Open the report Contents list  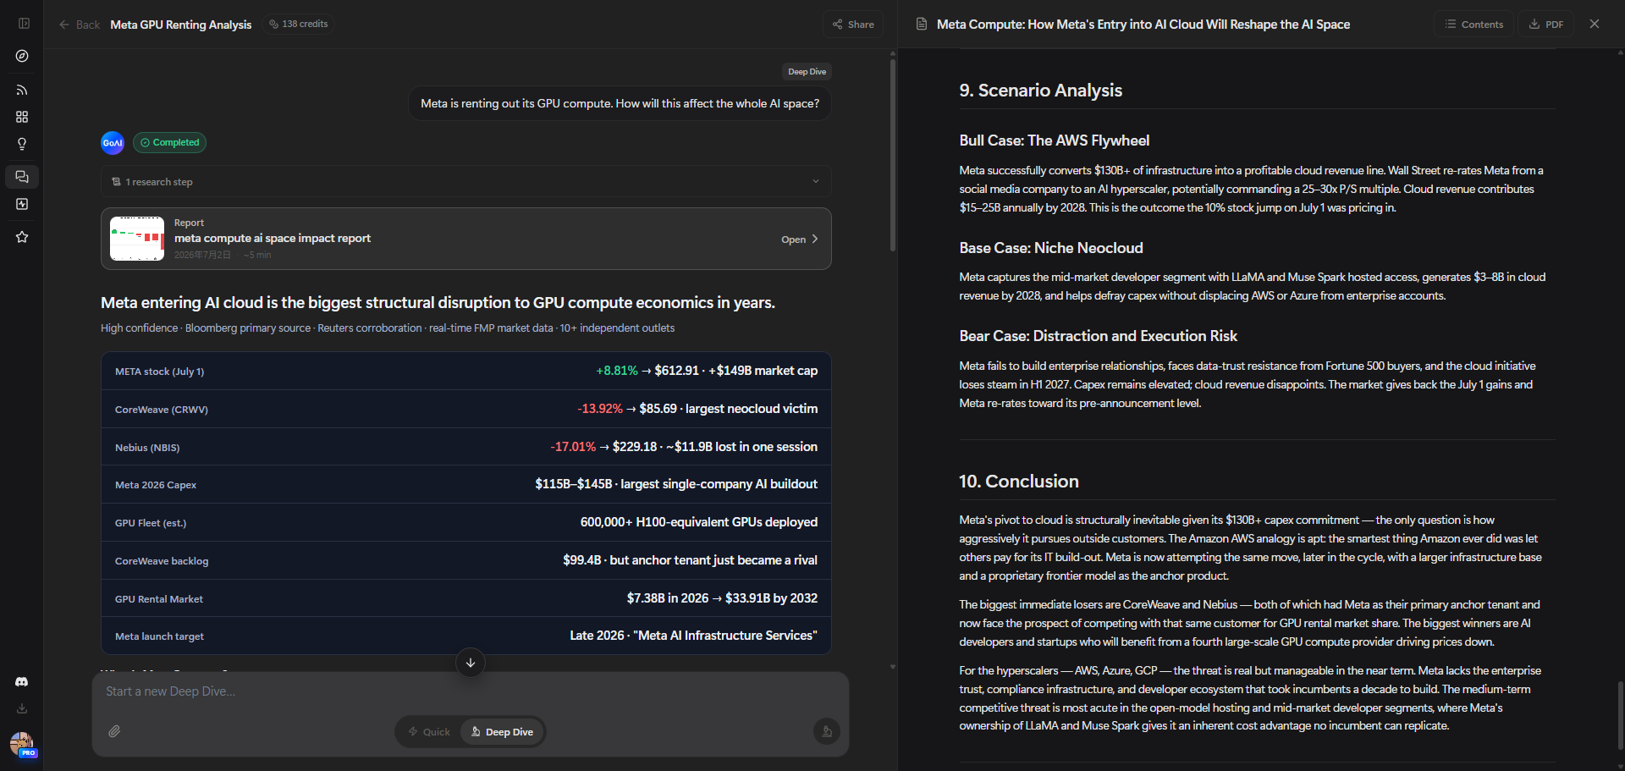[1474, 25]
